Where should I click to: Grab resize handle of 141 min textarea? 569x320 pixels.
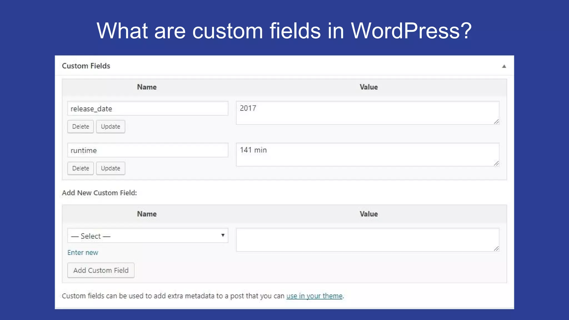point(496,164)
